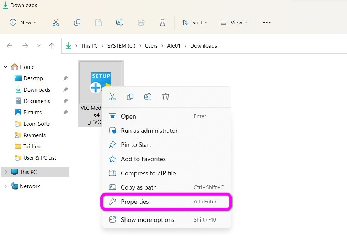347x240 pixels.
Task: Click the See more ellipsis on the toolbar
Action: 267,22
